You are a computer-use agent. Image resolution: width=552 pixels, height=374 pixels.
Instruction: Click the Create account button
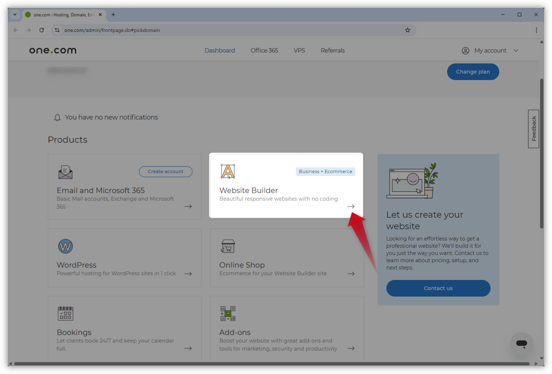point(166,171)
